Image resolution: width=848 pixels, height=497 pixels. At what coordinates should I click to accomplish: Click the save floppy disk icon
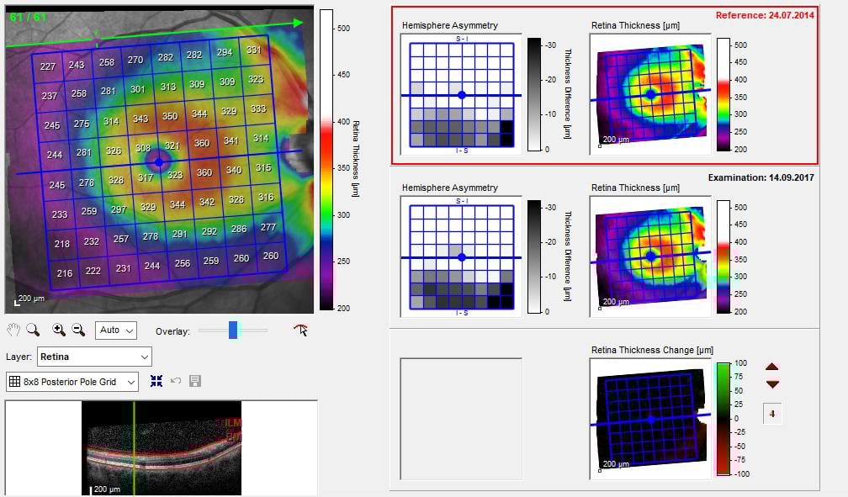click(x=195, y=382)
